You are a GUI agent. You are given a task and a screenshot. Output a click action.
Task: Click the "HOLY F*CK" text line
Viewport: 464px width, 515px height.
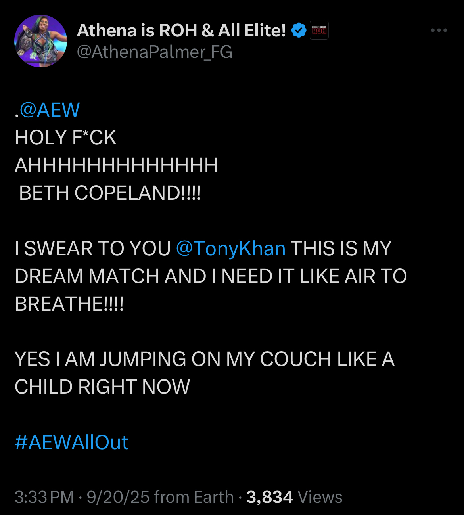click(65, 138)
